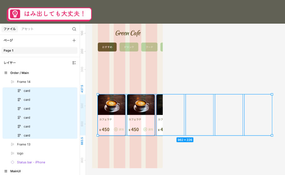Image resolution: width=285 pixels, height=175 pixels.
Task: Click the ドリンク category button on canvas
Action: tap(129, 47)
